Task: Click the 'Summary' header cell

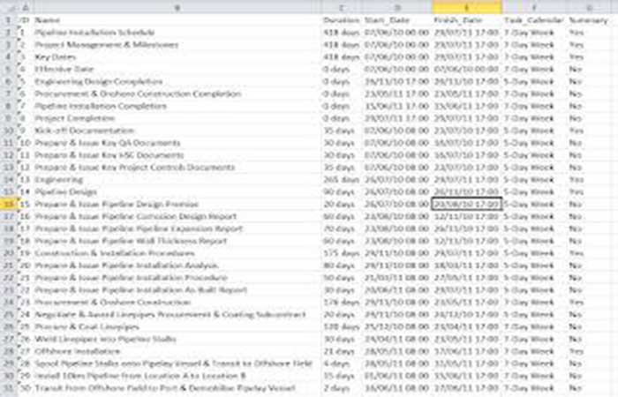Action: [x=588, y=20]
